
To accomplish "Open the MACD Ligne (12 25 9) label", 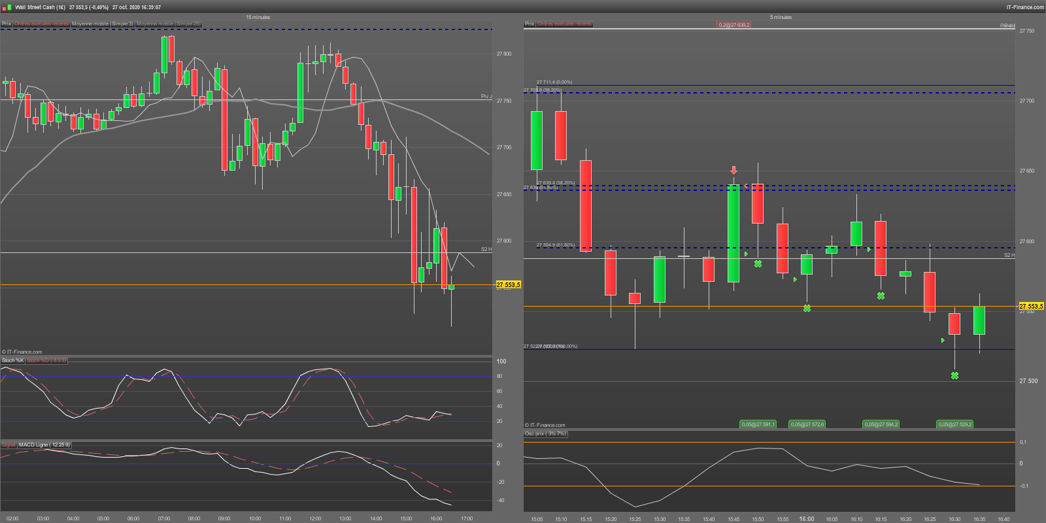I will coord(44,445).
